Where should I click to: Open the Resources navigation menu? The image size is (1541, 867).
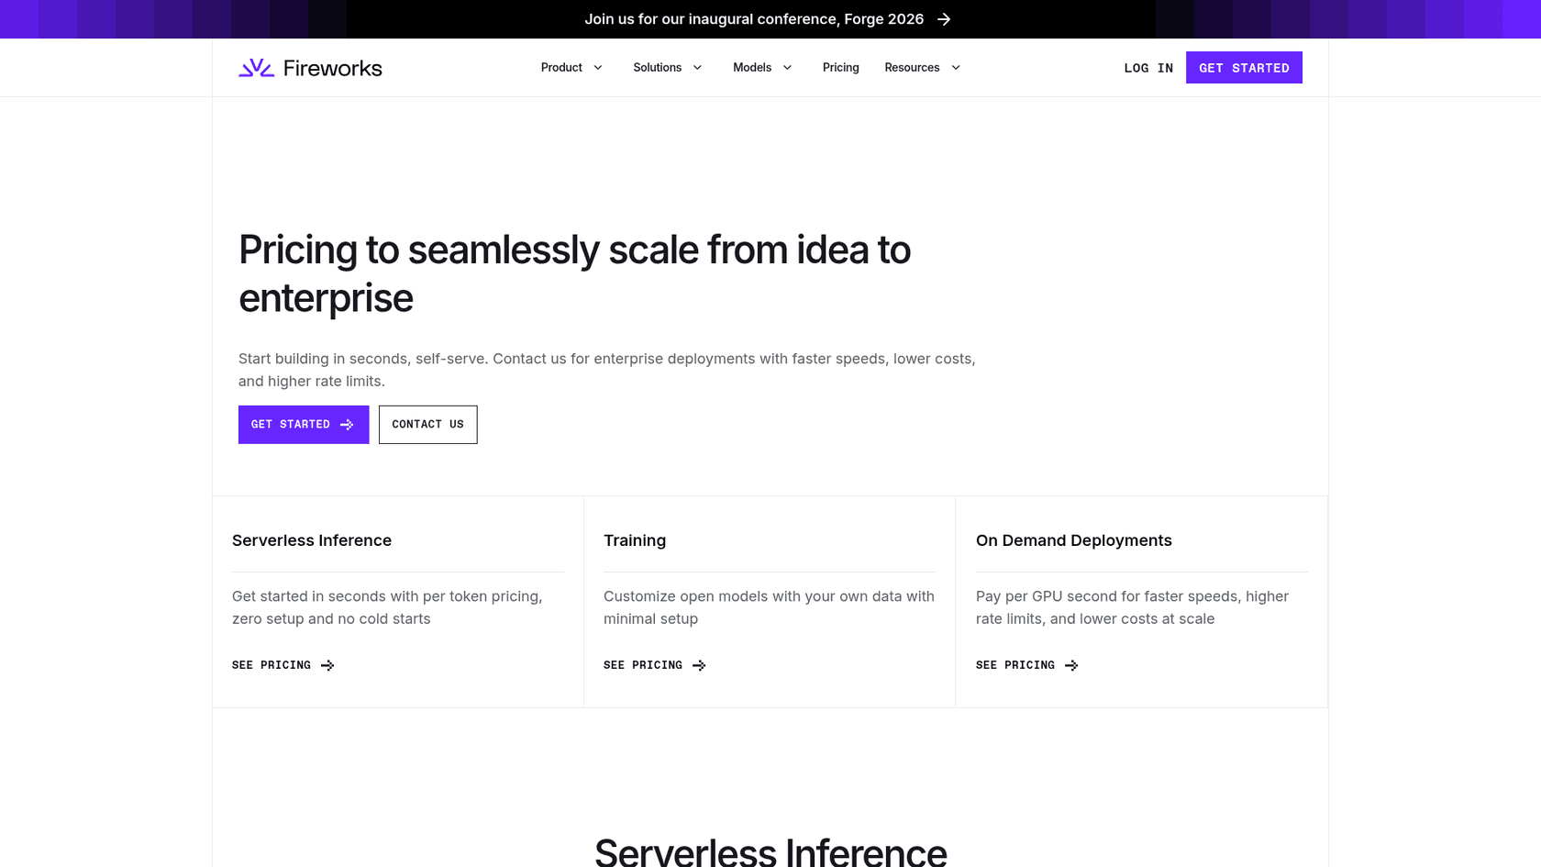coord(912,68)
